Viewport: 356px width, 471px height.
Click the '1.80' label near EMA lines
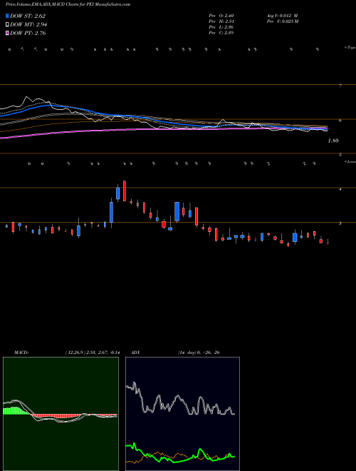(333, 141)
